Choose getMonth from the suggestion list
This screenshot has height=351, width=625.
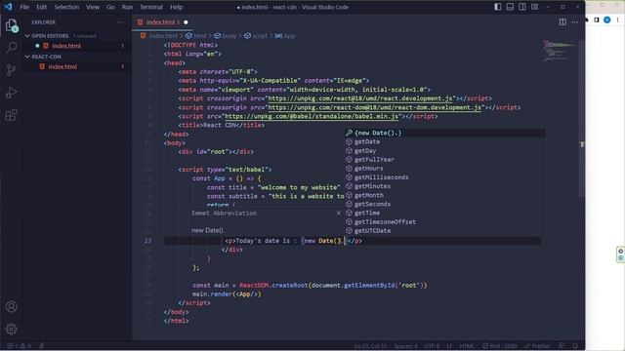pyautogui.click(x=445, y=195)
